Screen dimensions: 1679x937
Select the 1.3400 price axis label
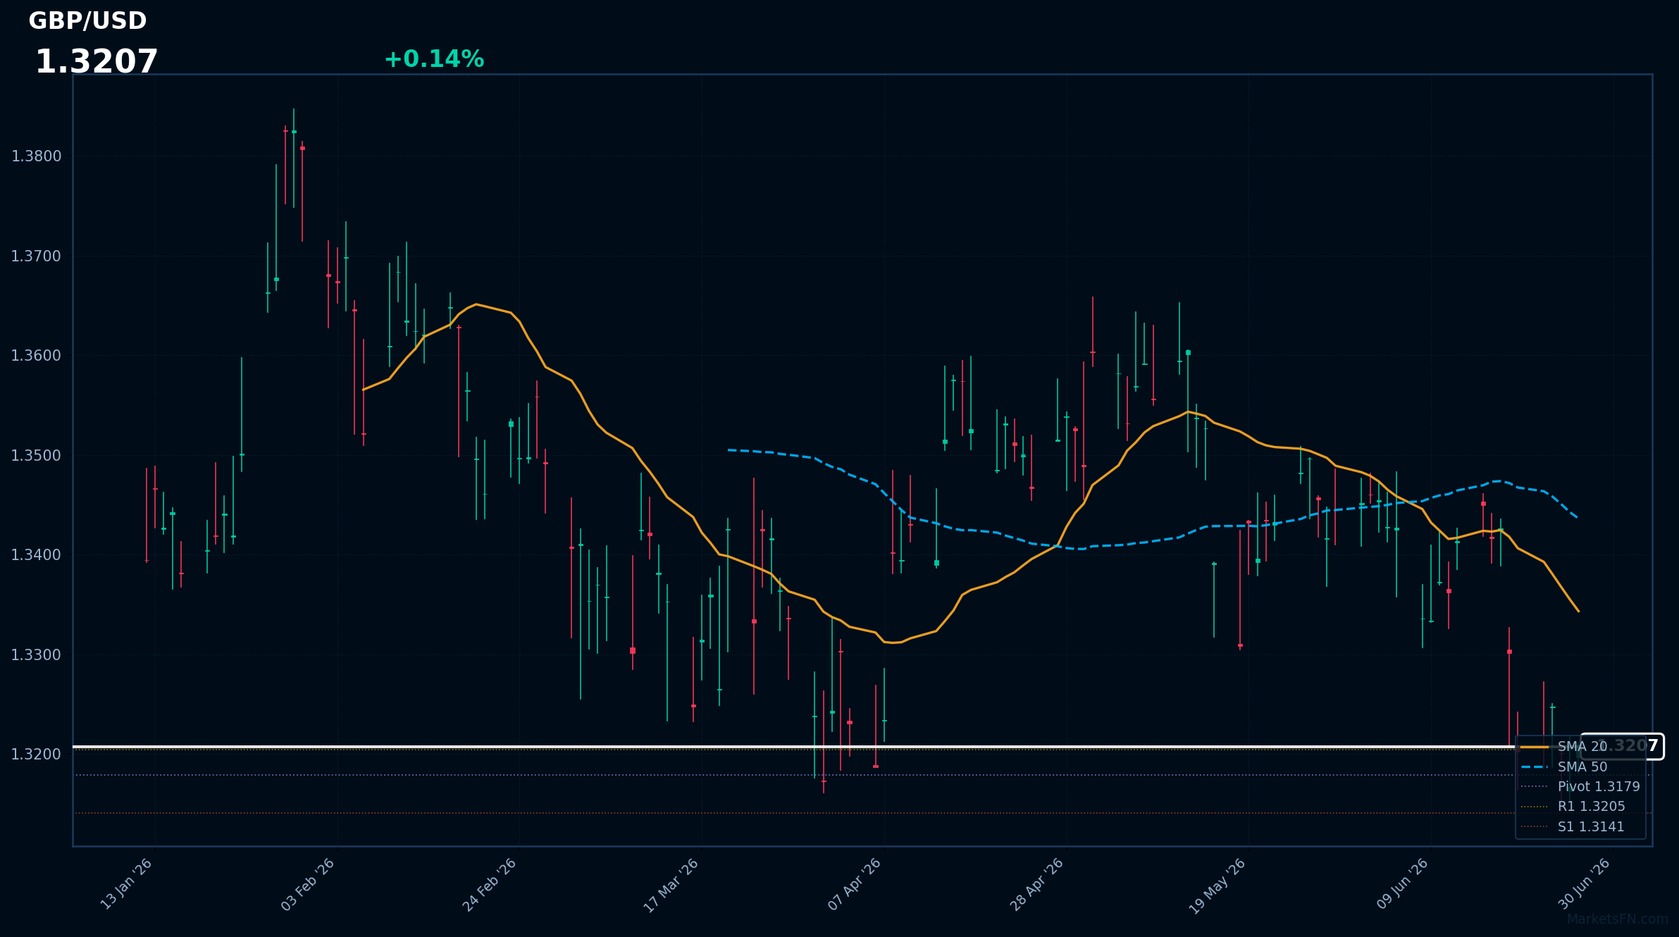coord(36,555)
